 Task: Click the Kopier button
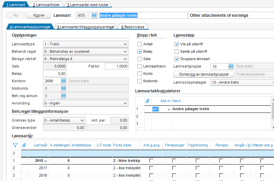pyautogui.click(x=38, y=15)
